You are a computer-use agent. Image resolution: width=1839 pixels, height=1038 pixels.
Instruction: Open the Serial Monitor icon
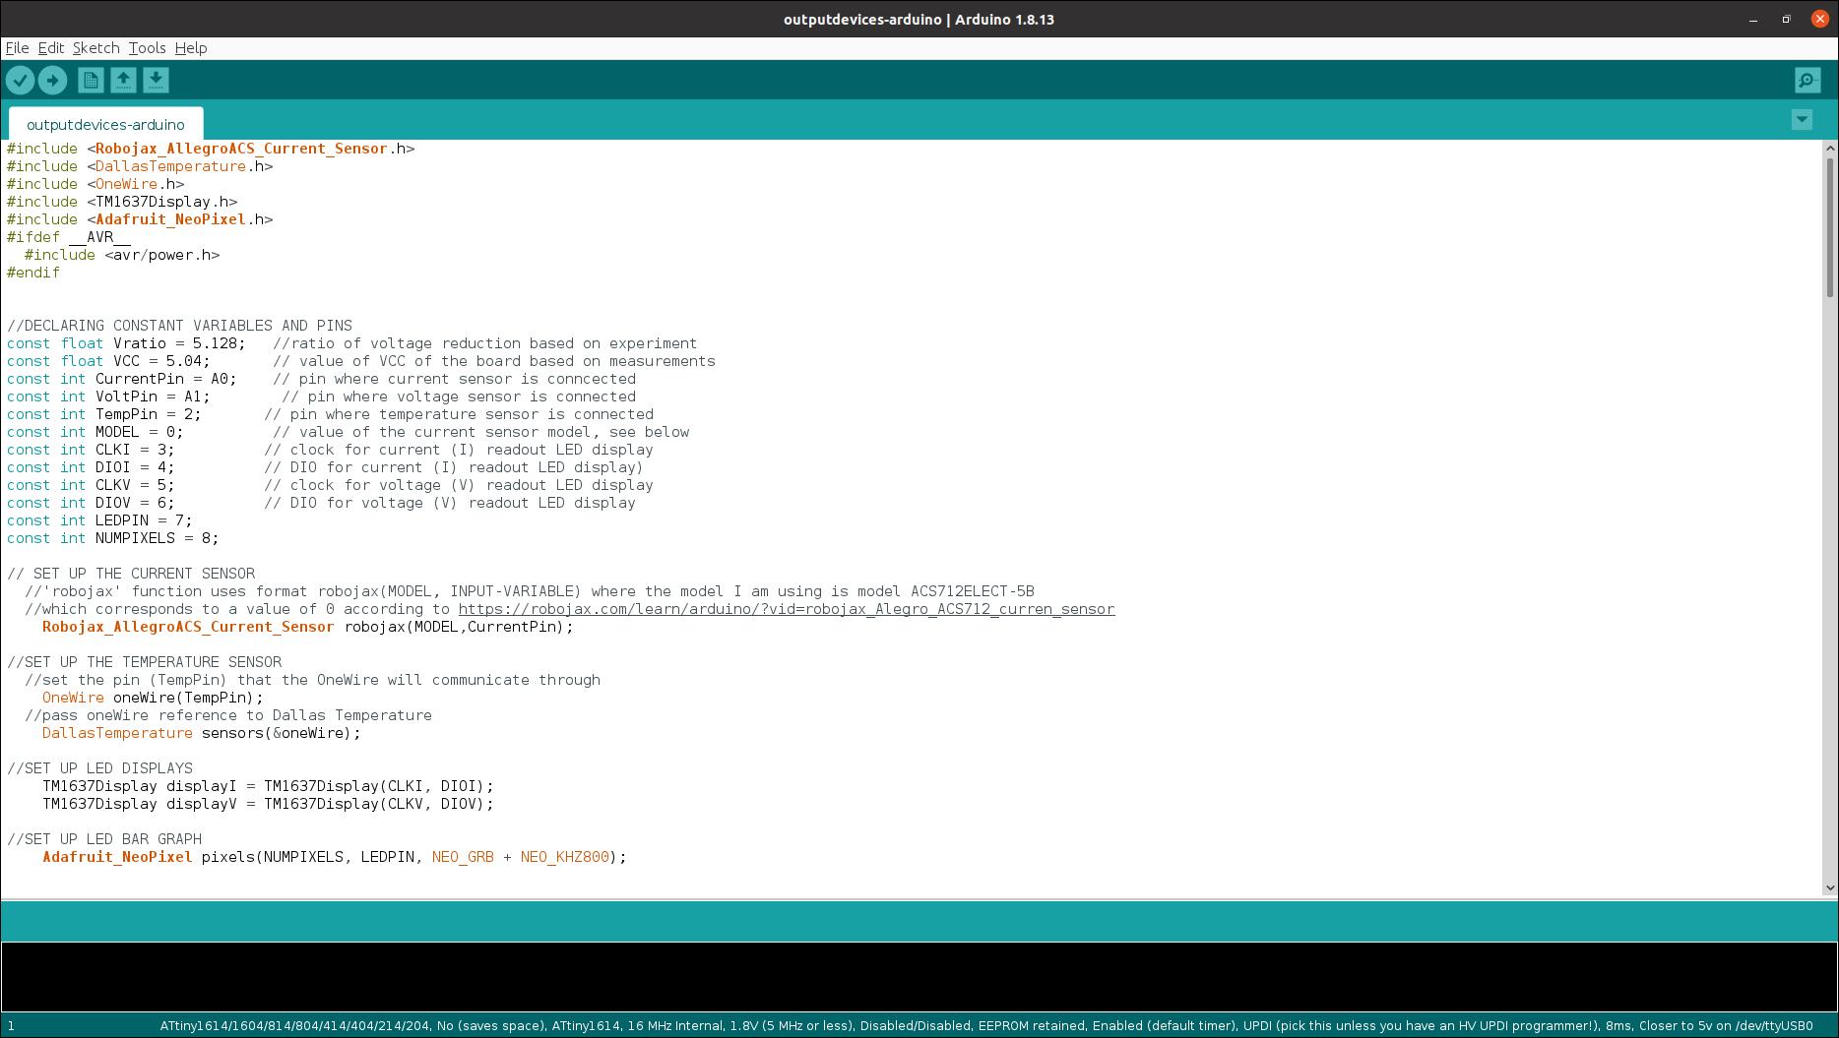click(1807, 81)
